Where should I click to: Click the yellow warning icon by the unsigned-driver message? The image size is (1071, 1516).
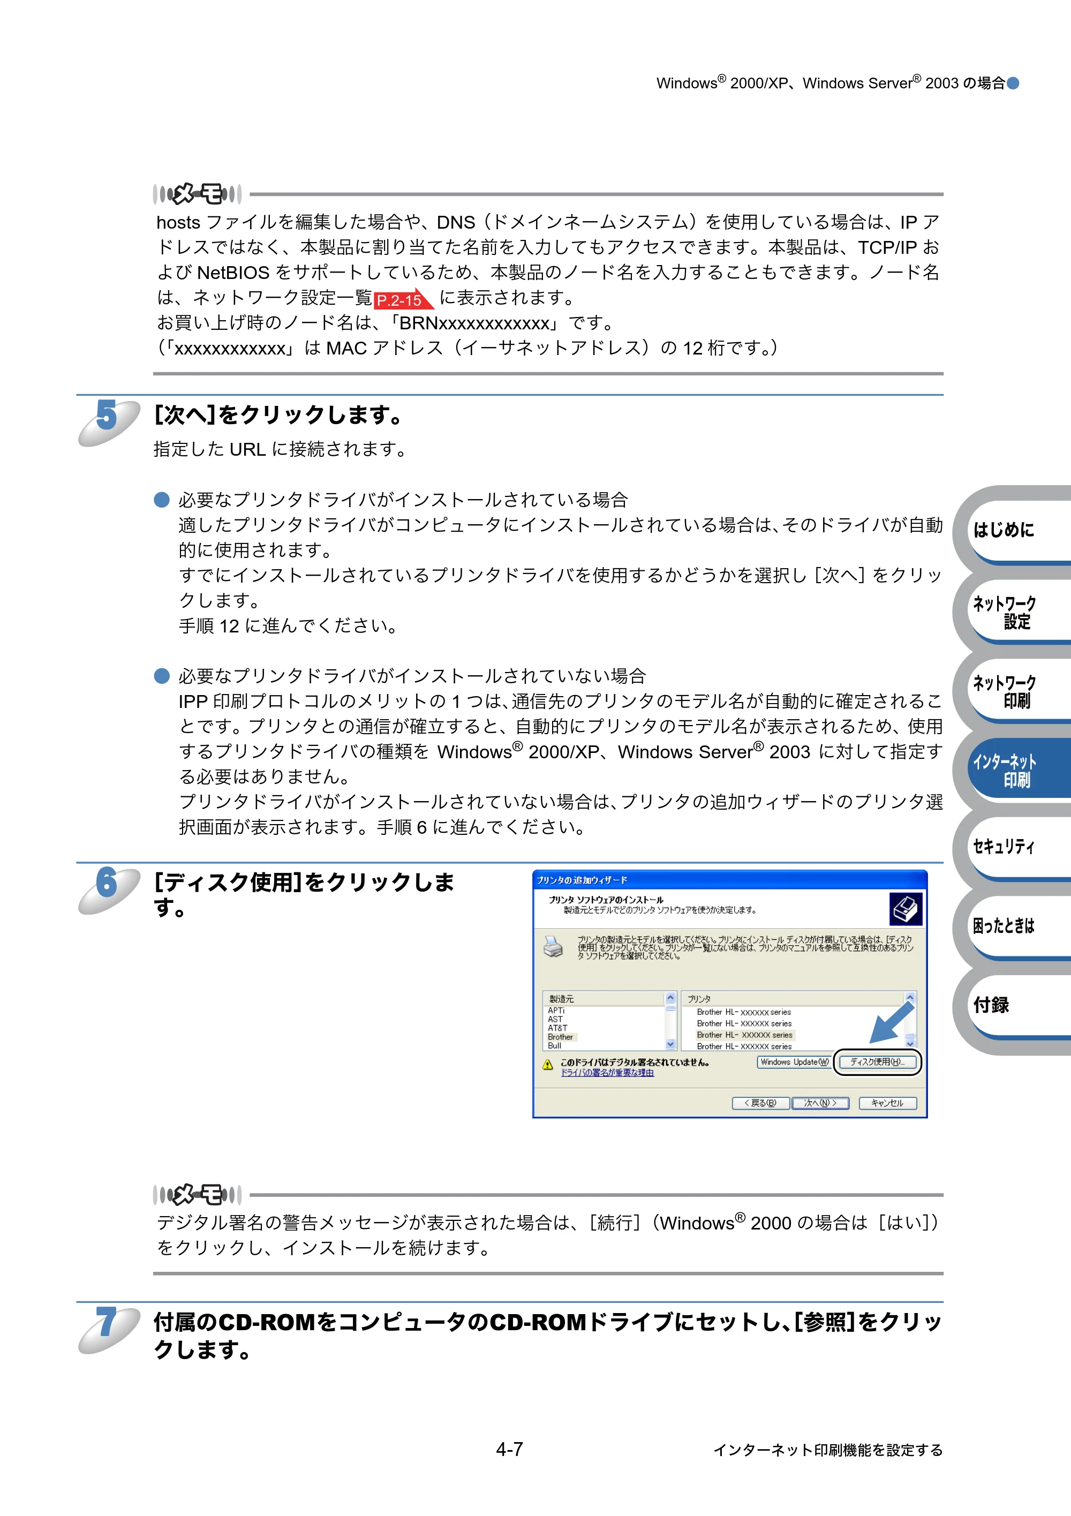(547, 1065)
